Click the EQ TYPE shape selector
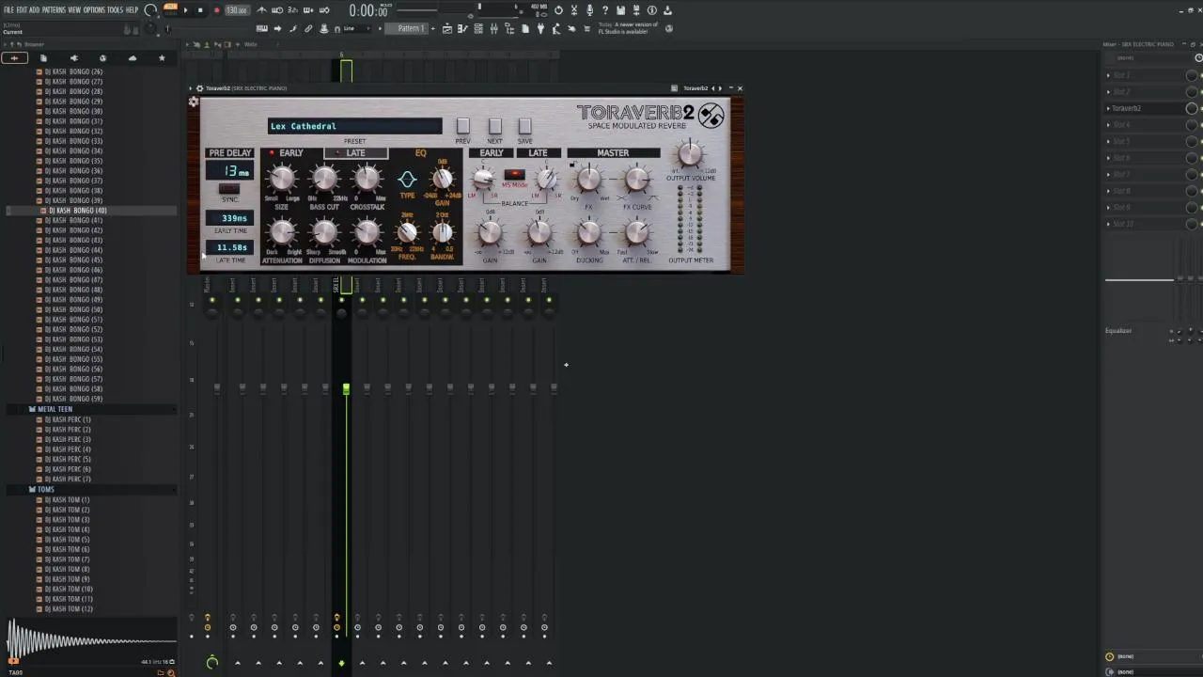This screenshot has width=1203, height=677. click(407, 180)
